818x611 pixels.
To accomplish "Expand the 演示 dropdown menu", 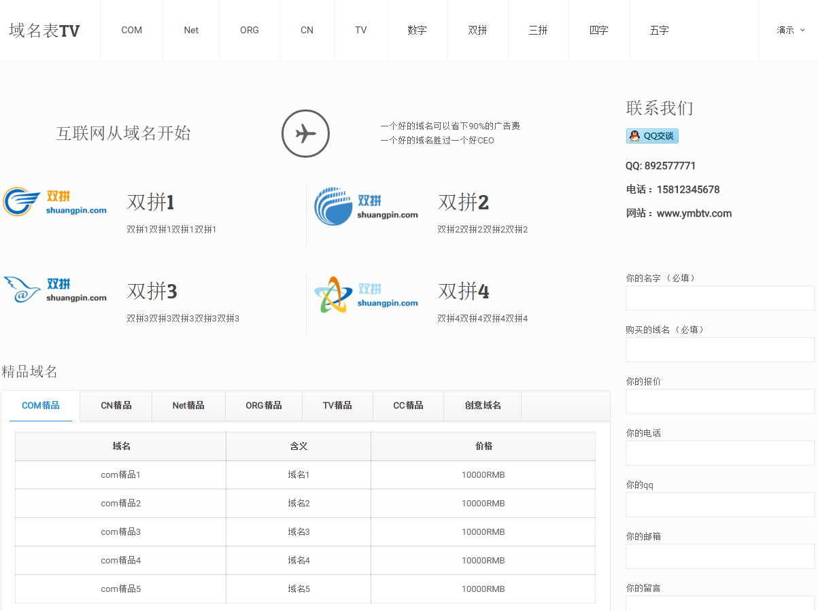I will coord(791,31).
